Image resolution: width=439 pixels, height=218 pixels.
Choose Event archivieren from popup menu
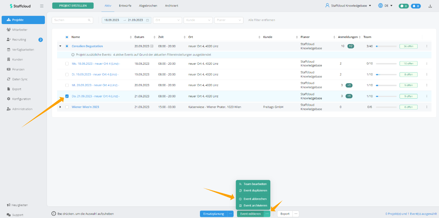tap(253, 205)
